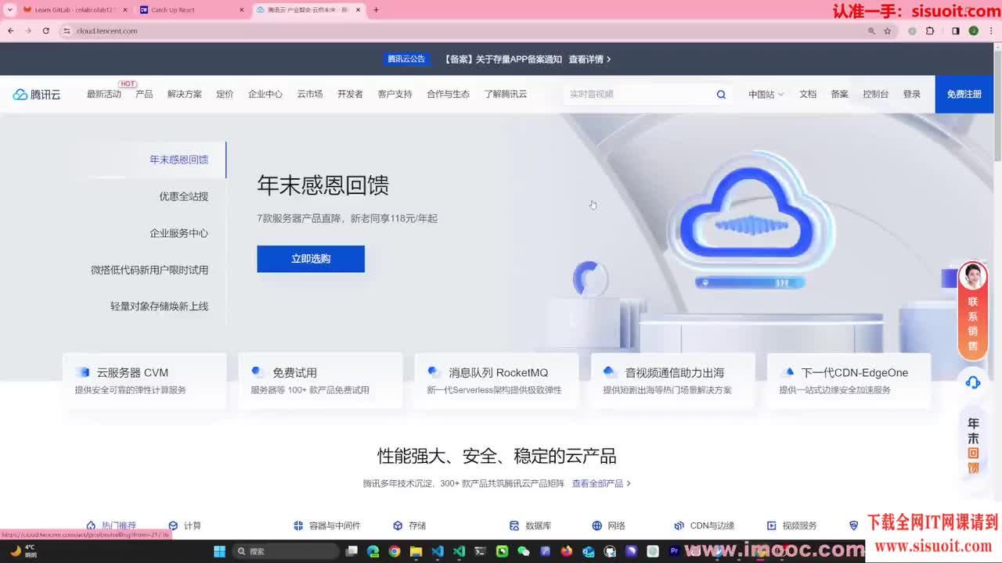
Task: Click the 数据库 category icon
Action: (514, 525)
